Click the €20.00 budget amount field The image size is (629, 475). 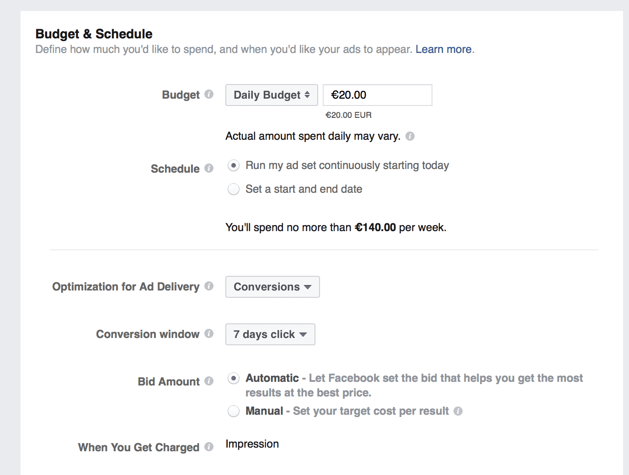[x=377, y=95]
